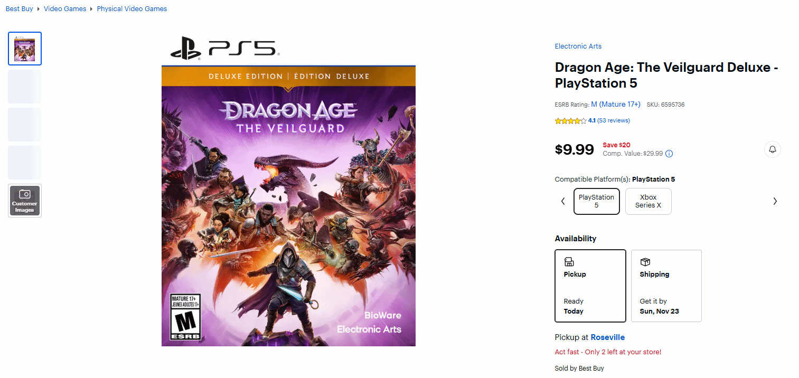Choose the PlayStation 5 platform option

tap(596, 201)
